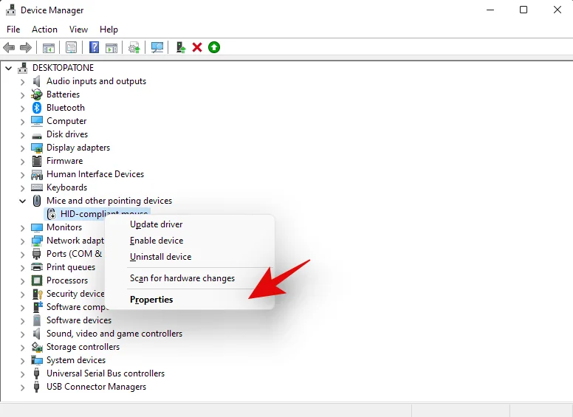Image resolution: width=573 pixels, height=417 pixels.
Task: Click the blue Help question mark icon
Action: pos(94,47)
